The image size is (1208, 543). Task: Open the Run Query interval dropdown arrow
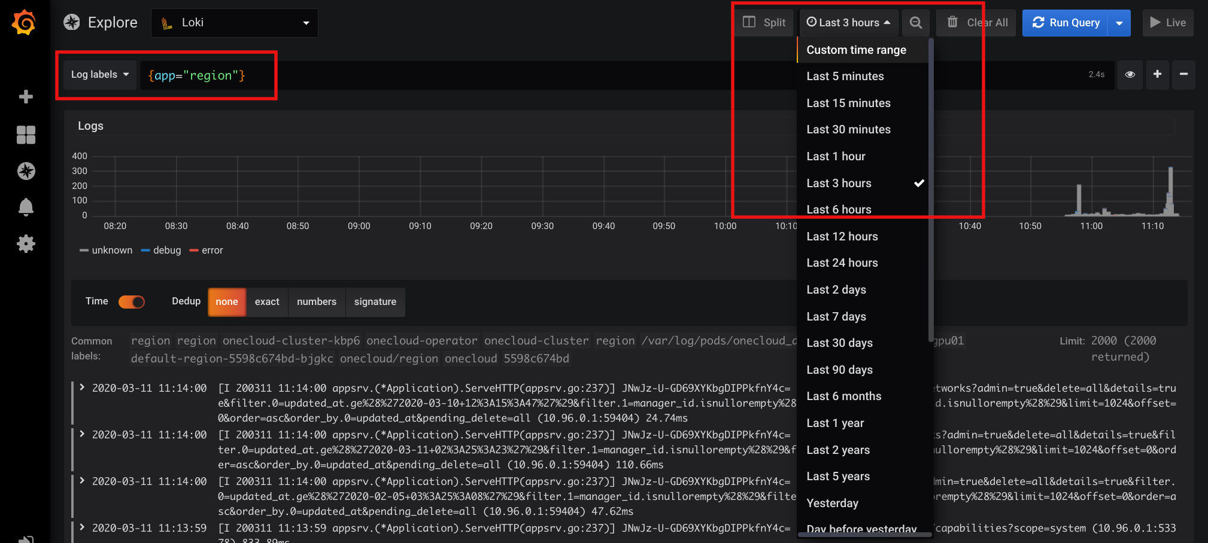[1119, 23]
